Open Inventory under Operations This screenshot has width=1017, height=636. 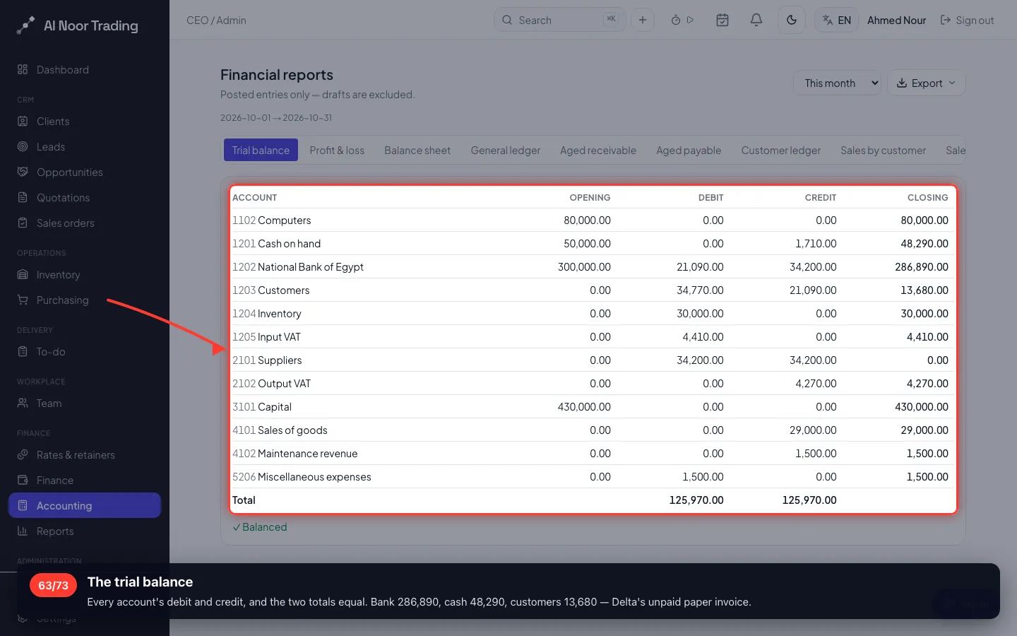coord(85,275)
